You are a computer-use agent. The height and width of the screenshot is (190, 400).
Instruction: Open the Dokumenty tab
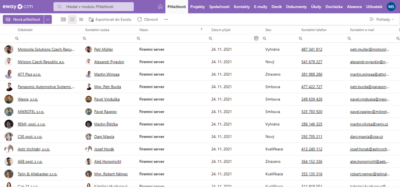tap(296, 7)
